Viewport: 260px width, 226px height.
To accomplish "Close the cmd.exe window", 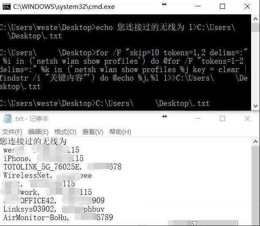I will [x=247, y=6].
